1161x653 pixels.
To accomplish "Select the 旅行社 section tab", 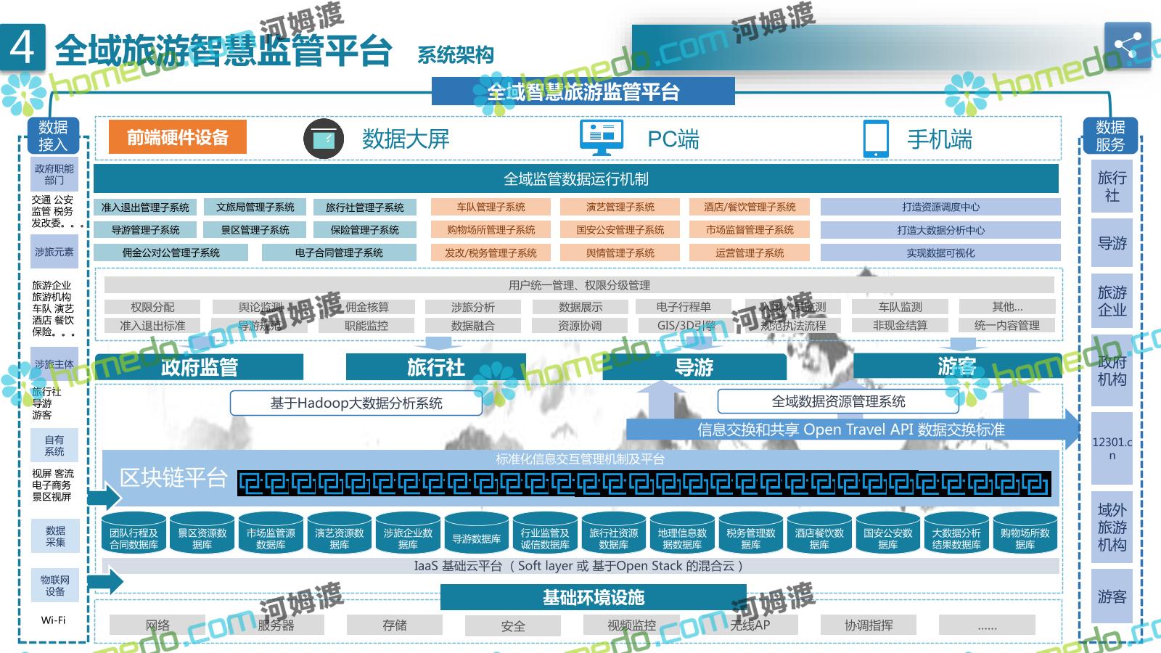I will tap(435, 367).
